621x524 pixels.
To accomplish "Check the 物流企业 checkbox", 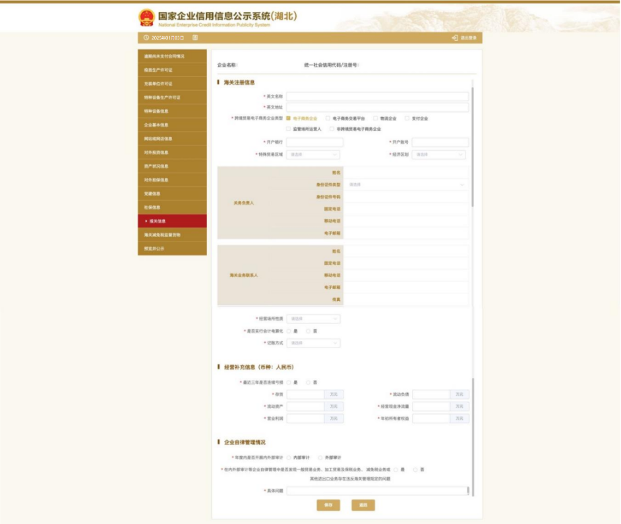I will point(376,118).
